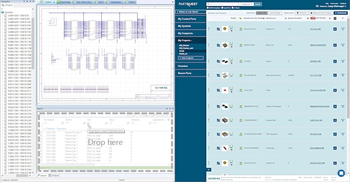Screen dimensions: 350x182
Task: Click the datasheet PDF column header icon
Action: (335, 18)
